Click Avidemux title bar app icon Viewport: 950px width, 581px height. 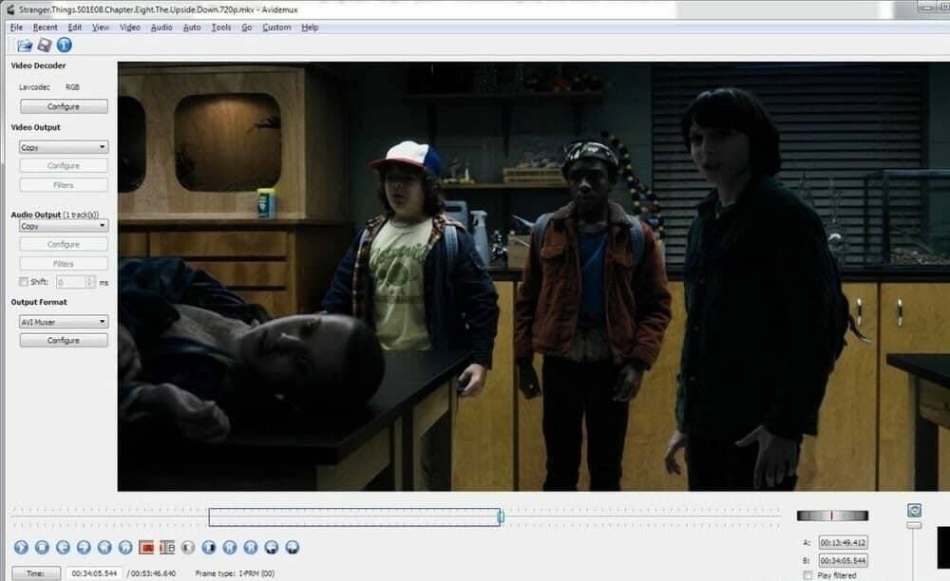pyautogui.click(x=9, y=9)
